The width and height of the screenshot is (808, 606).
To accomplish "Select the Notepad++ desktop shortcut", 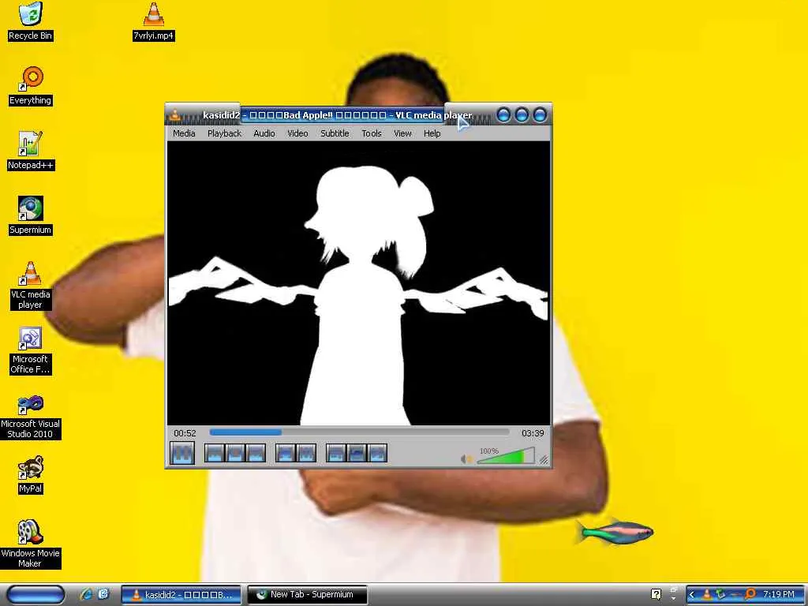I will [31, 151].
